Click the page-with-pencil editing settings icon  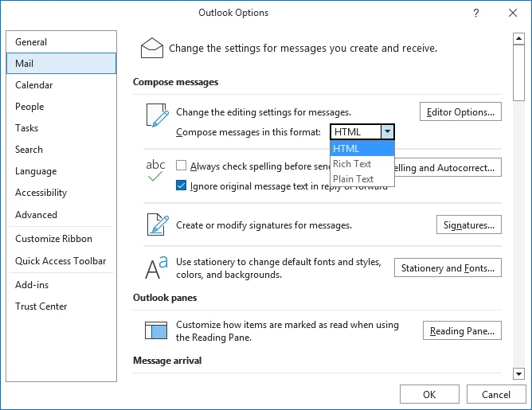tap(158, 115)
